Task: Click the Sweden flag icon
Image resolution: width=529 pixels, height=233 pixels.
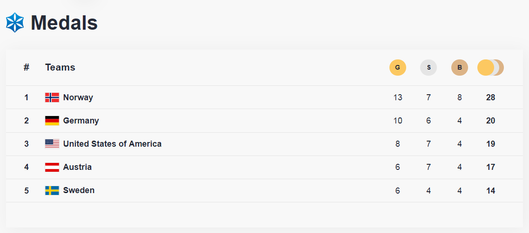Action: 52,190
